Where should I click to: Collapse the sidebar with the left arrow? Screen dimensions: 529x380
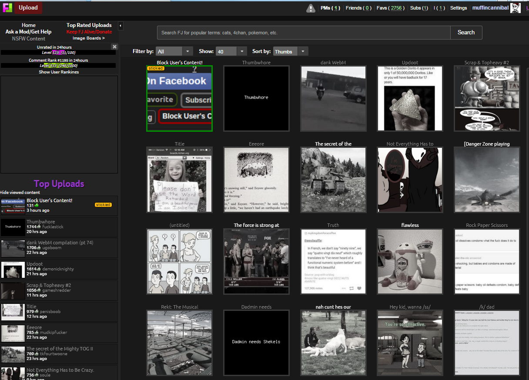(x=121, y=26)
